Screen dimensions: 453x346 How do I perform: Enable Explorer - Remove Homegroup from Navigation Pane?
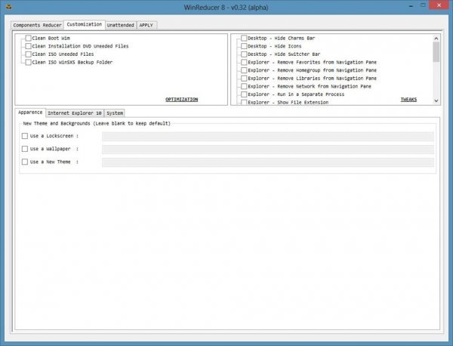point(244,70)
